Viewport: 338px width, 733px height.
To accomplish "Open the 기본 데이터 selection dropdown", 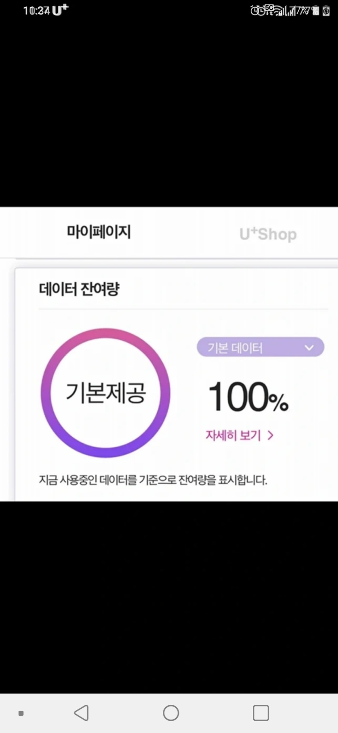I will click(x=260, y=347).
